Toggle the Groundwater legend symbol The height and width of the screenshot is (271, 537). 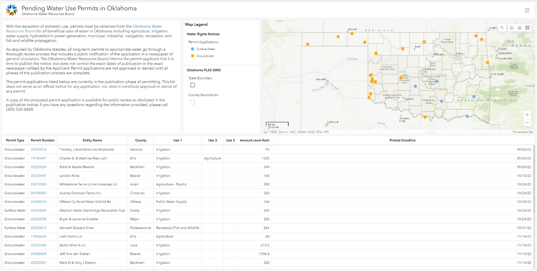[x=192, y=56]
